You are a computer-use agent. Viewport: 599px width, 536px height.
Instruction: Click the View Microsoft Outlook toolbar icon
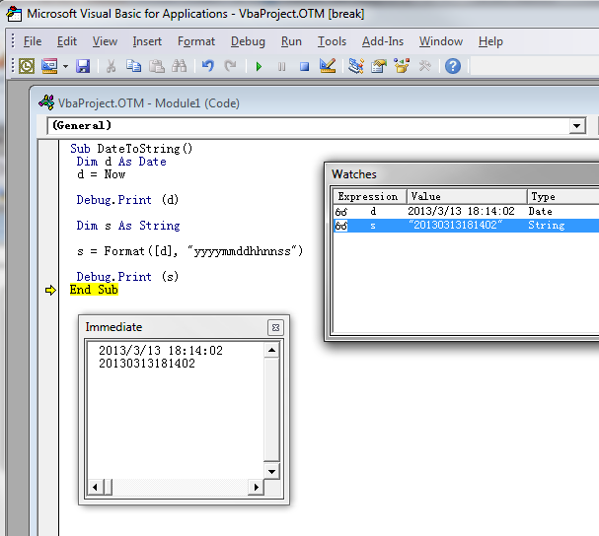[27, 66]
